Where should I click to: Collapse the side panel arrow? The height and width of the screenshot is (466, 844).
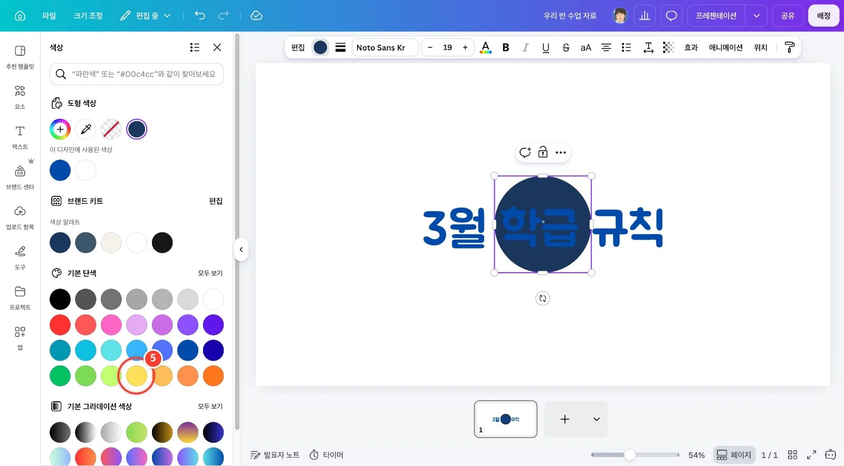click(x=241, y=250)
